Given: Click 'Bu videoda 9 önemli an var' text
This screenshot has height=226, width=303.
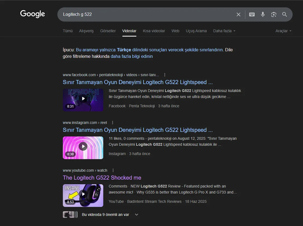Looking at the screenshot, I should click(105, 215).
